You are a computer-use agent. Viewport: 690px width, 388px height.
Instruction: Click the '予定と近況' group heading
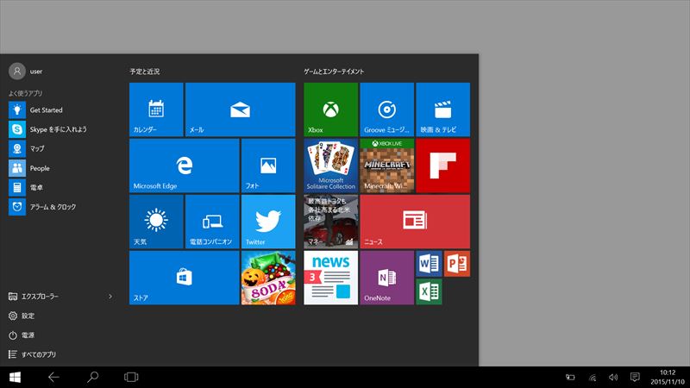pyautogui.click(x=145, y=72)
